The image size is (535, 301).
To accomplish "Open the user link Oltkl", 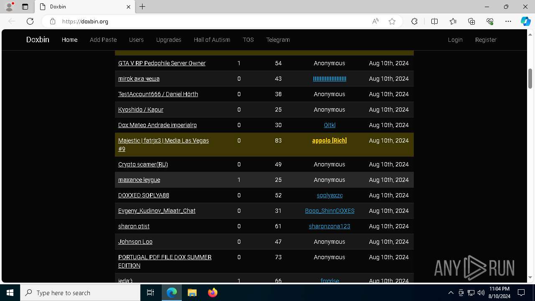I will 330,125.
